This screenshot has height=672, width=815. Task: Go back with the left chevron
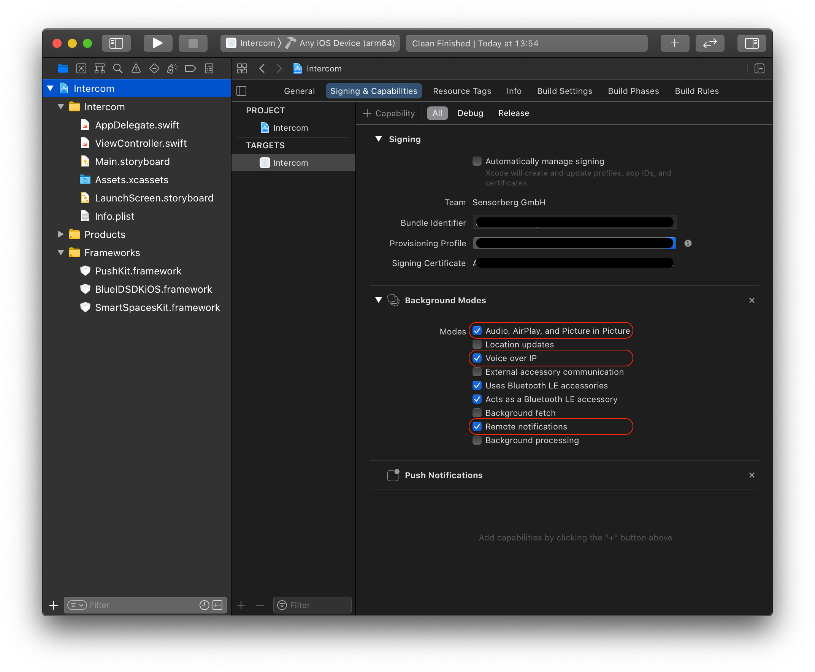(262, 68)
